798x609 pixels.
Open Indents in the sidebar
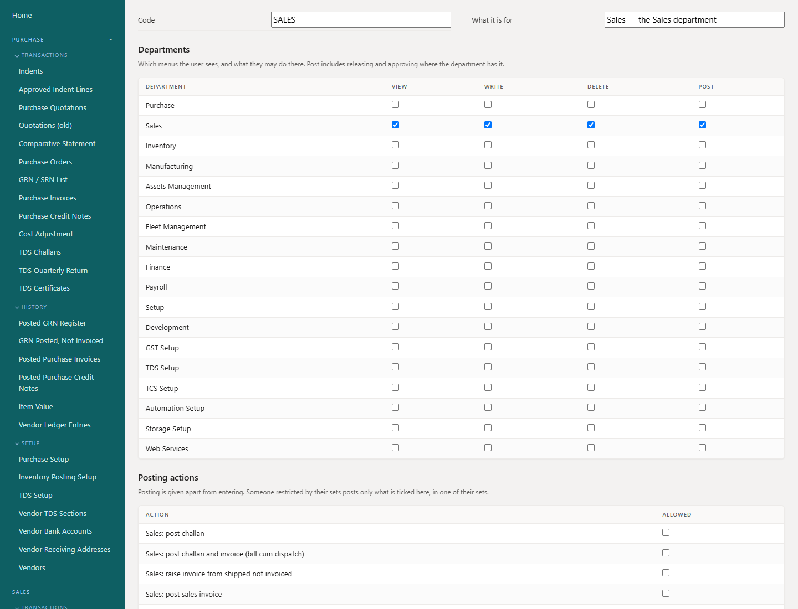31,71
